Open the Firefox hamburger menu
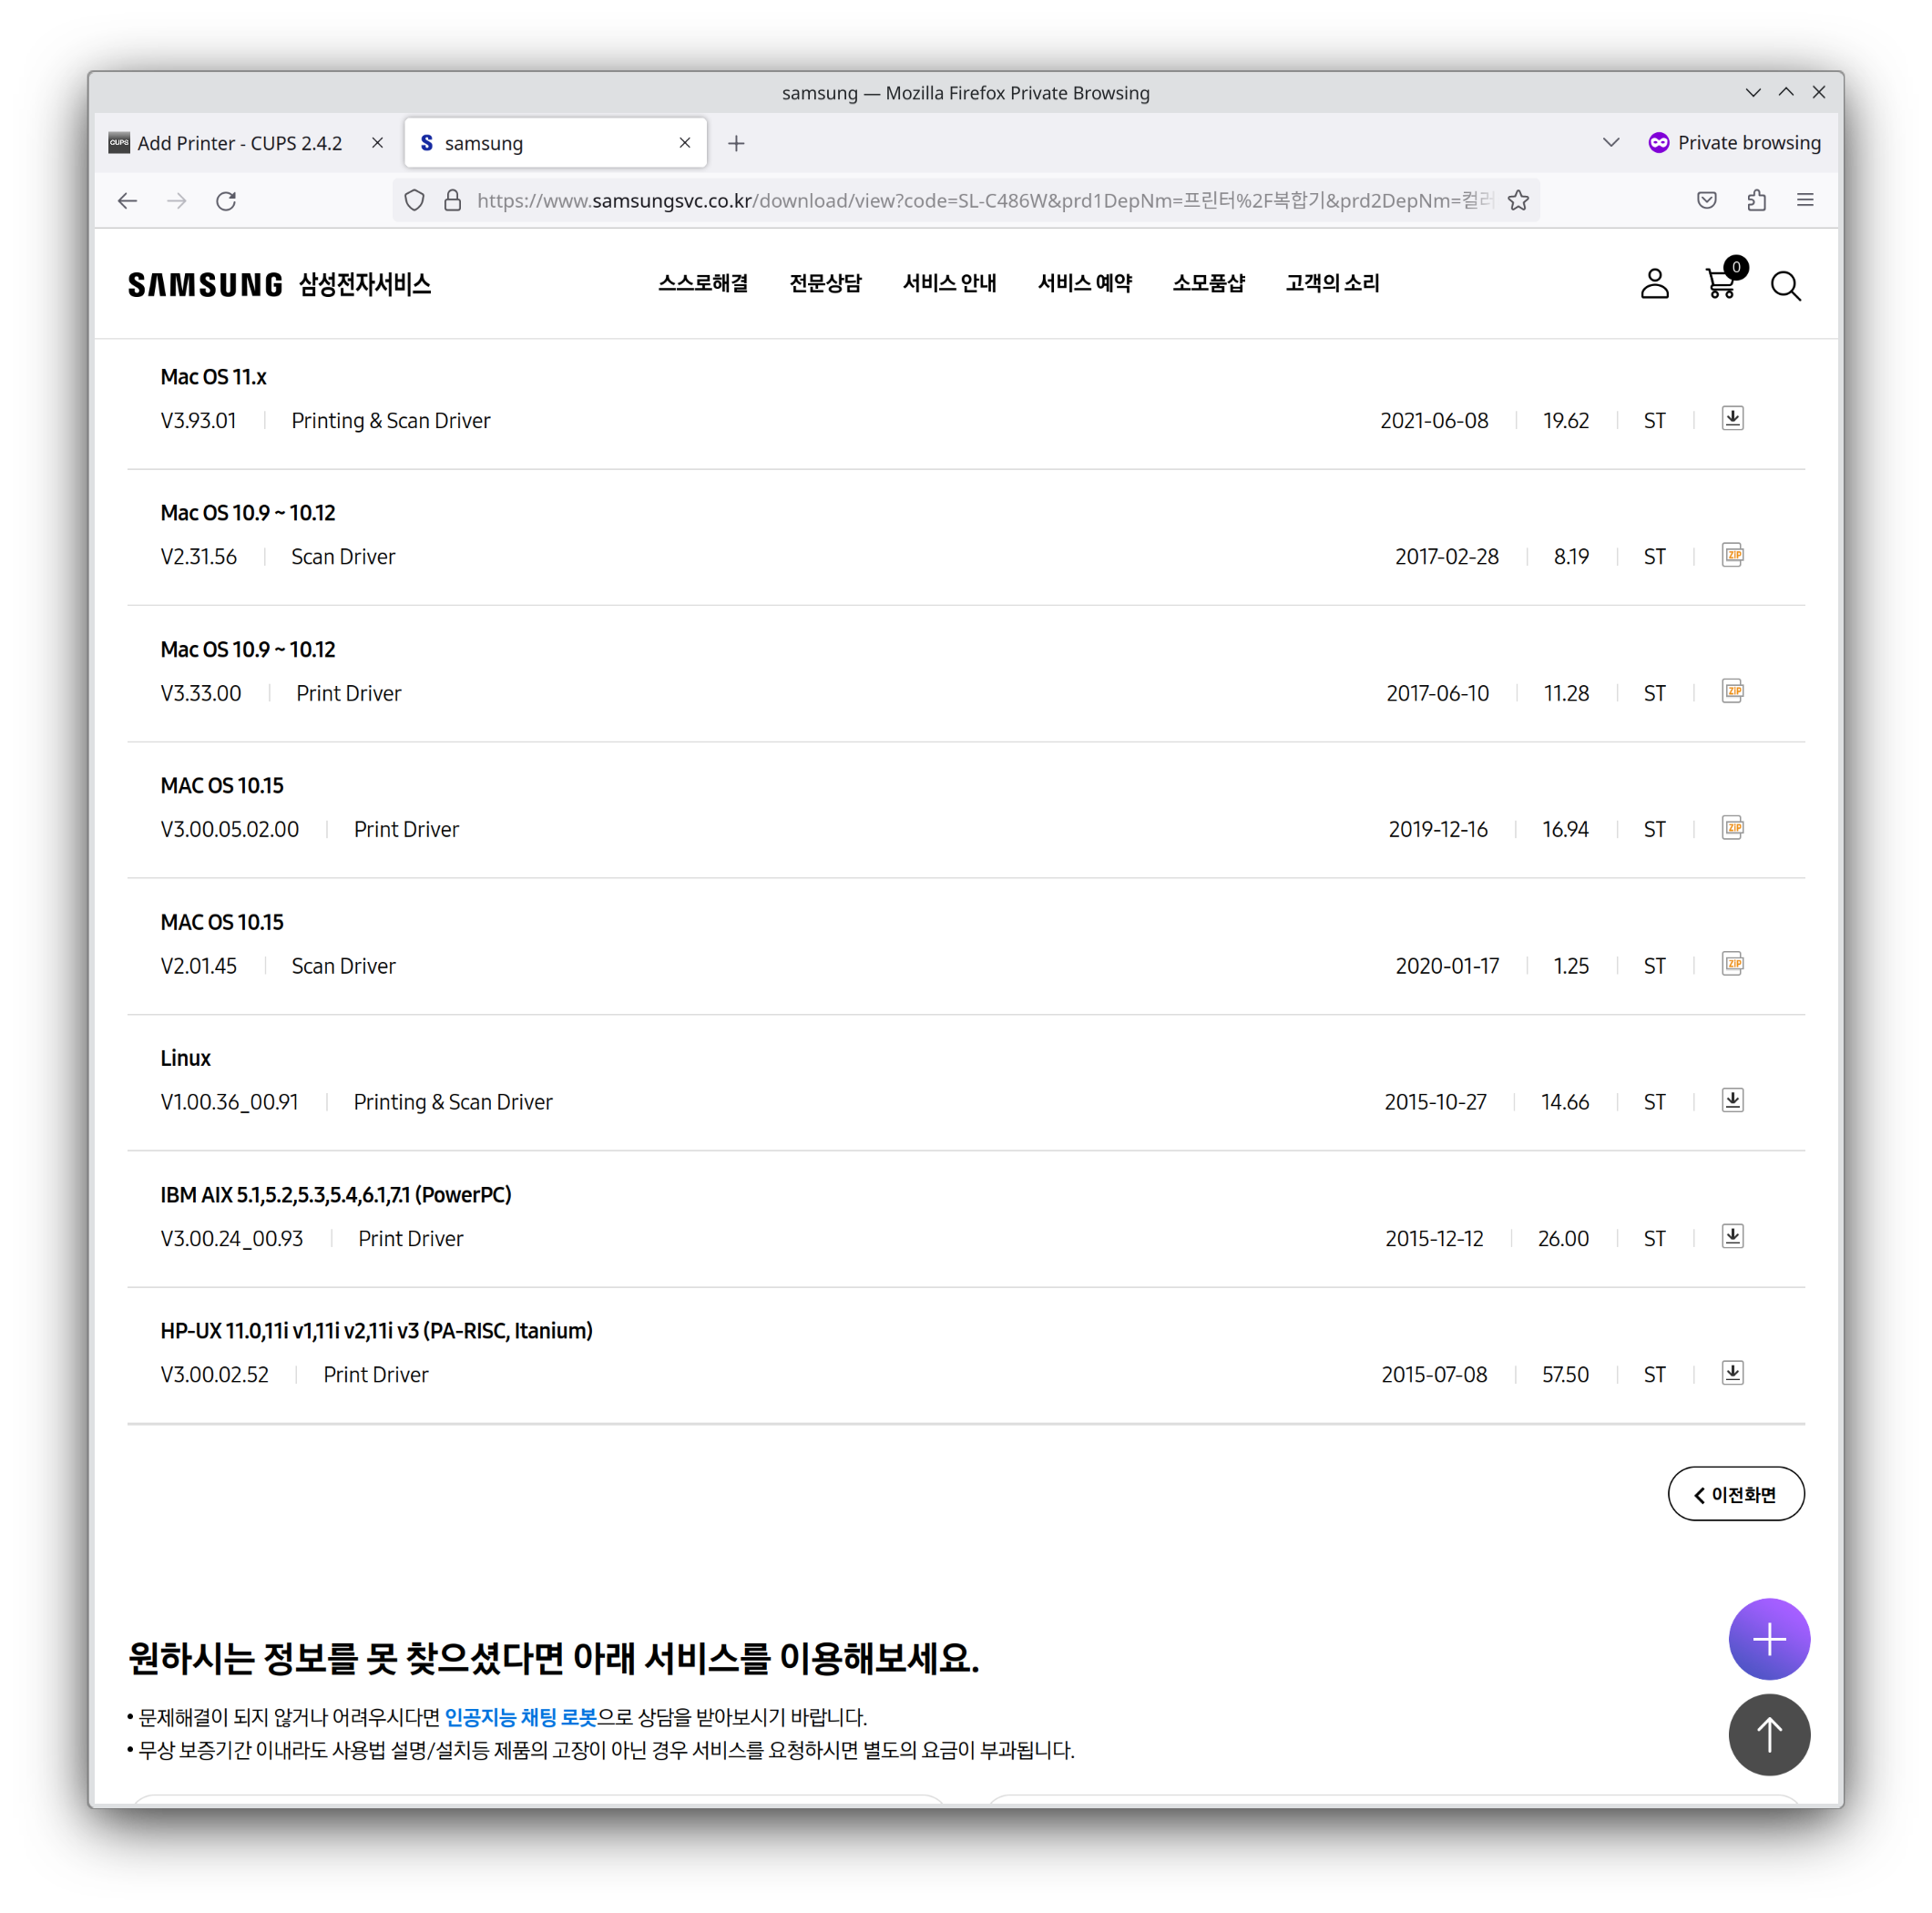The image size is (1932, 1913). point(1805,200)
